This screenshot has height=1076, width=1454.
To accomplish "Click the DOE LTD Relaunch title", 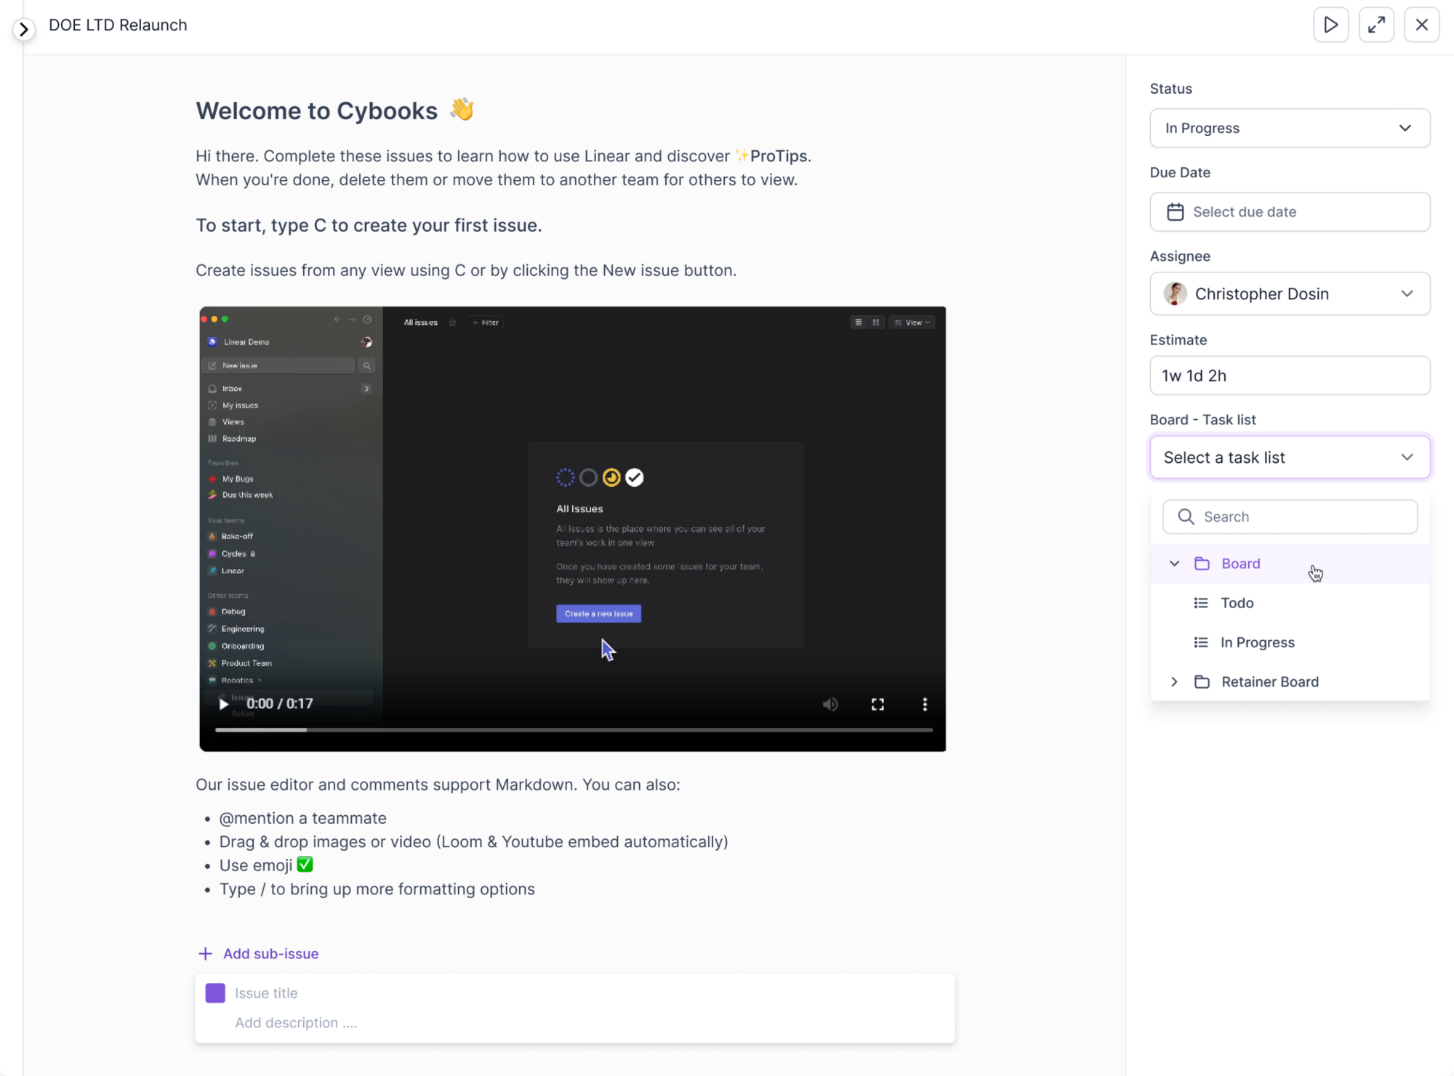I will click(x=118, y=25).
